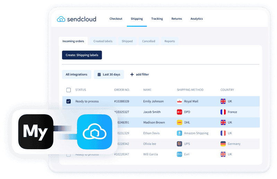Screen dimensions: 277x179
Task: Click the UPS shipping method text
Action: (x=187, y=144)
